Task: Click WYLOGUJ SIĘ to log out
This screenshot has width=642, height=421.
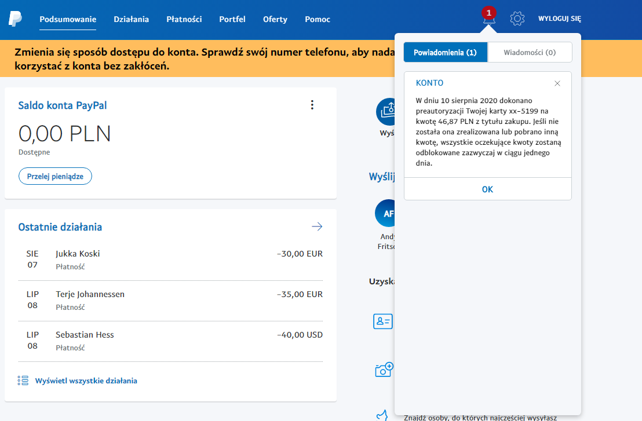Action: coord(559,19)
